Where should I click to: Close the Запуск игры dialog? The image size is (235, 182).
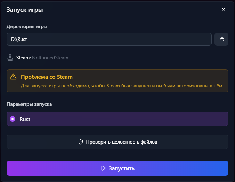(x=224, y=9)
